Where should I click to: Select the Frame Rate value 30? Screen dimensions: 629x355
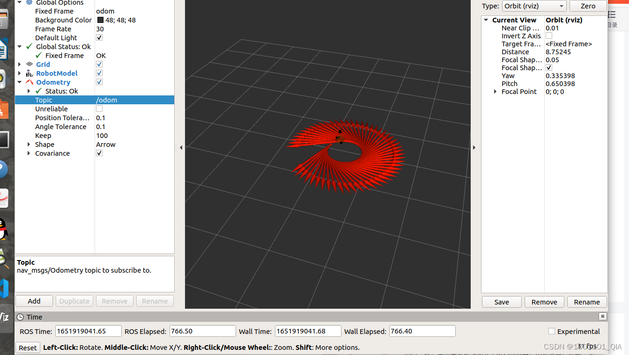pyautogui.click(x=100, y=29)
